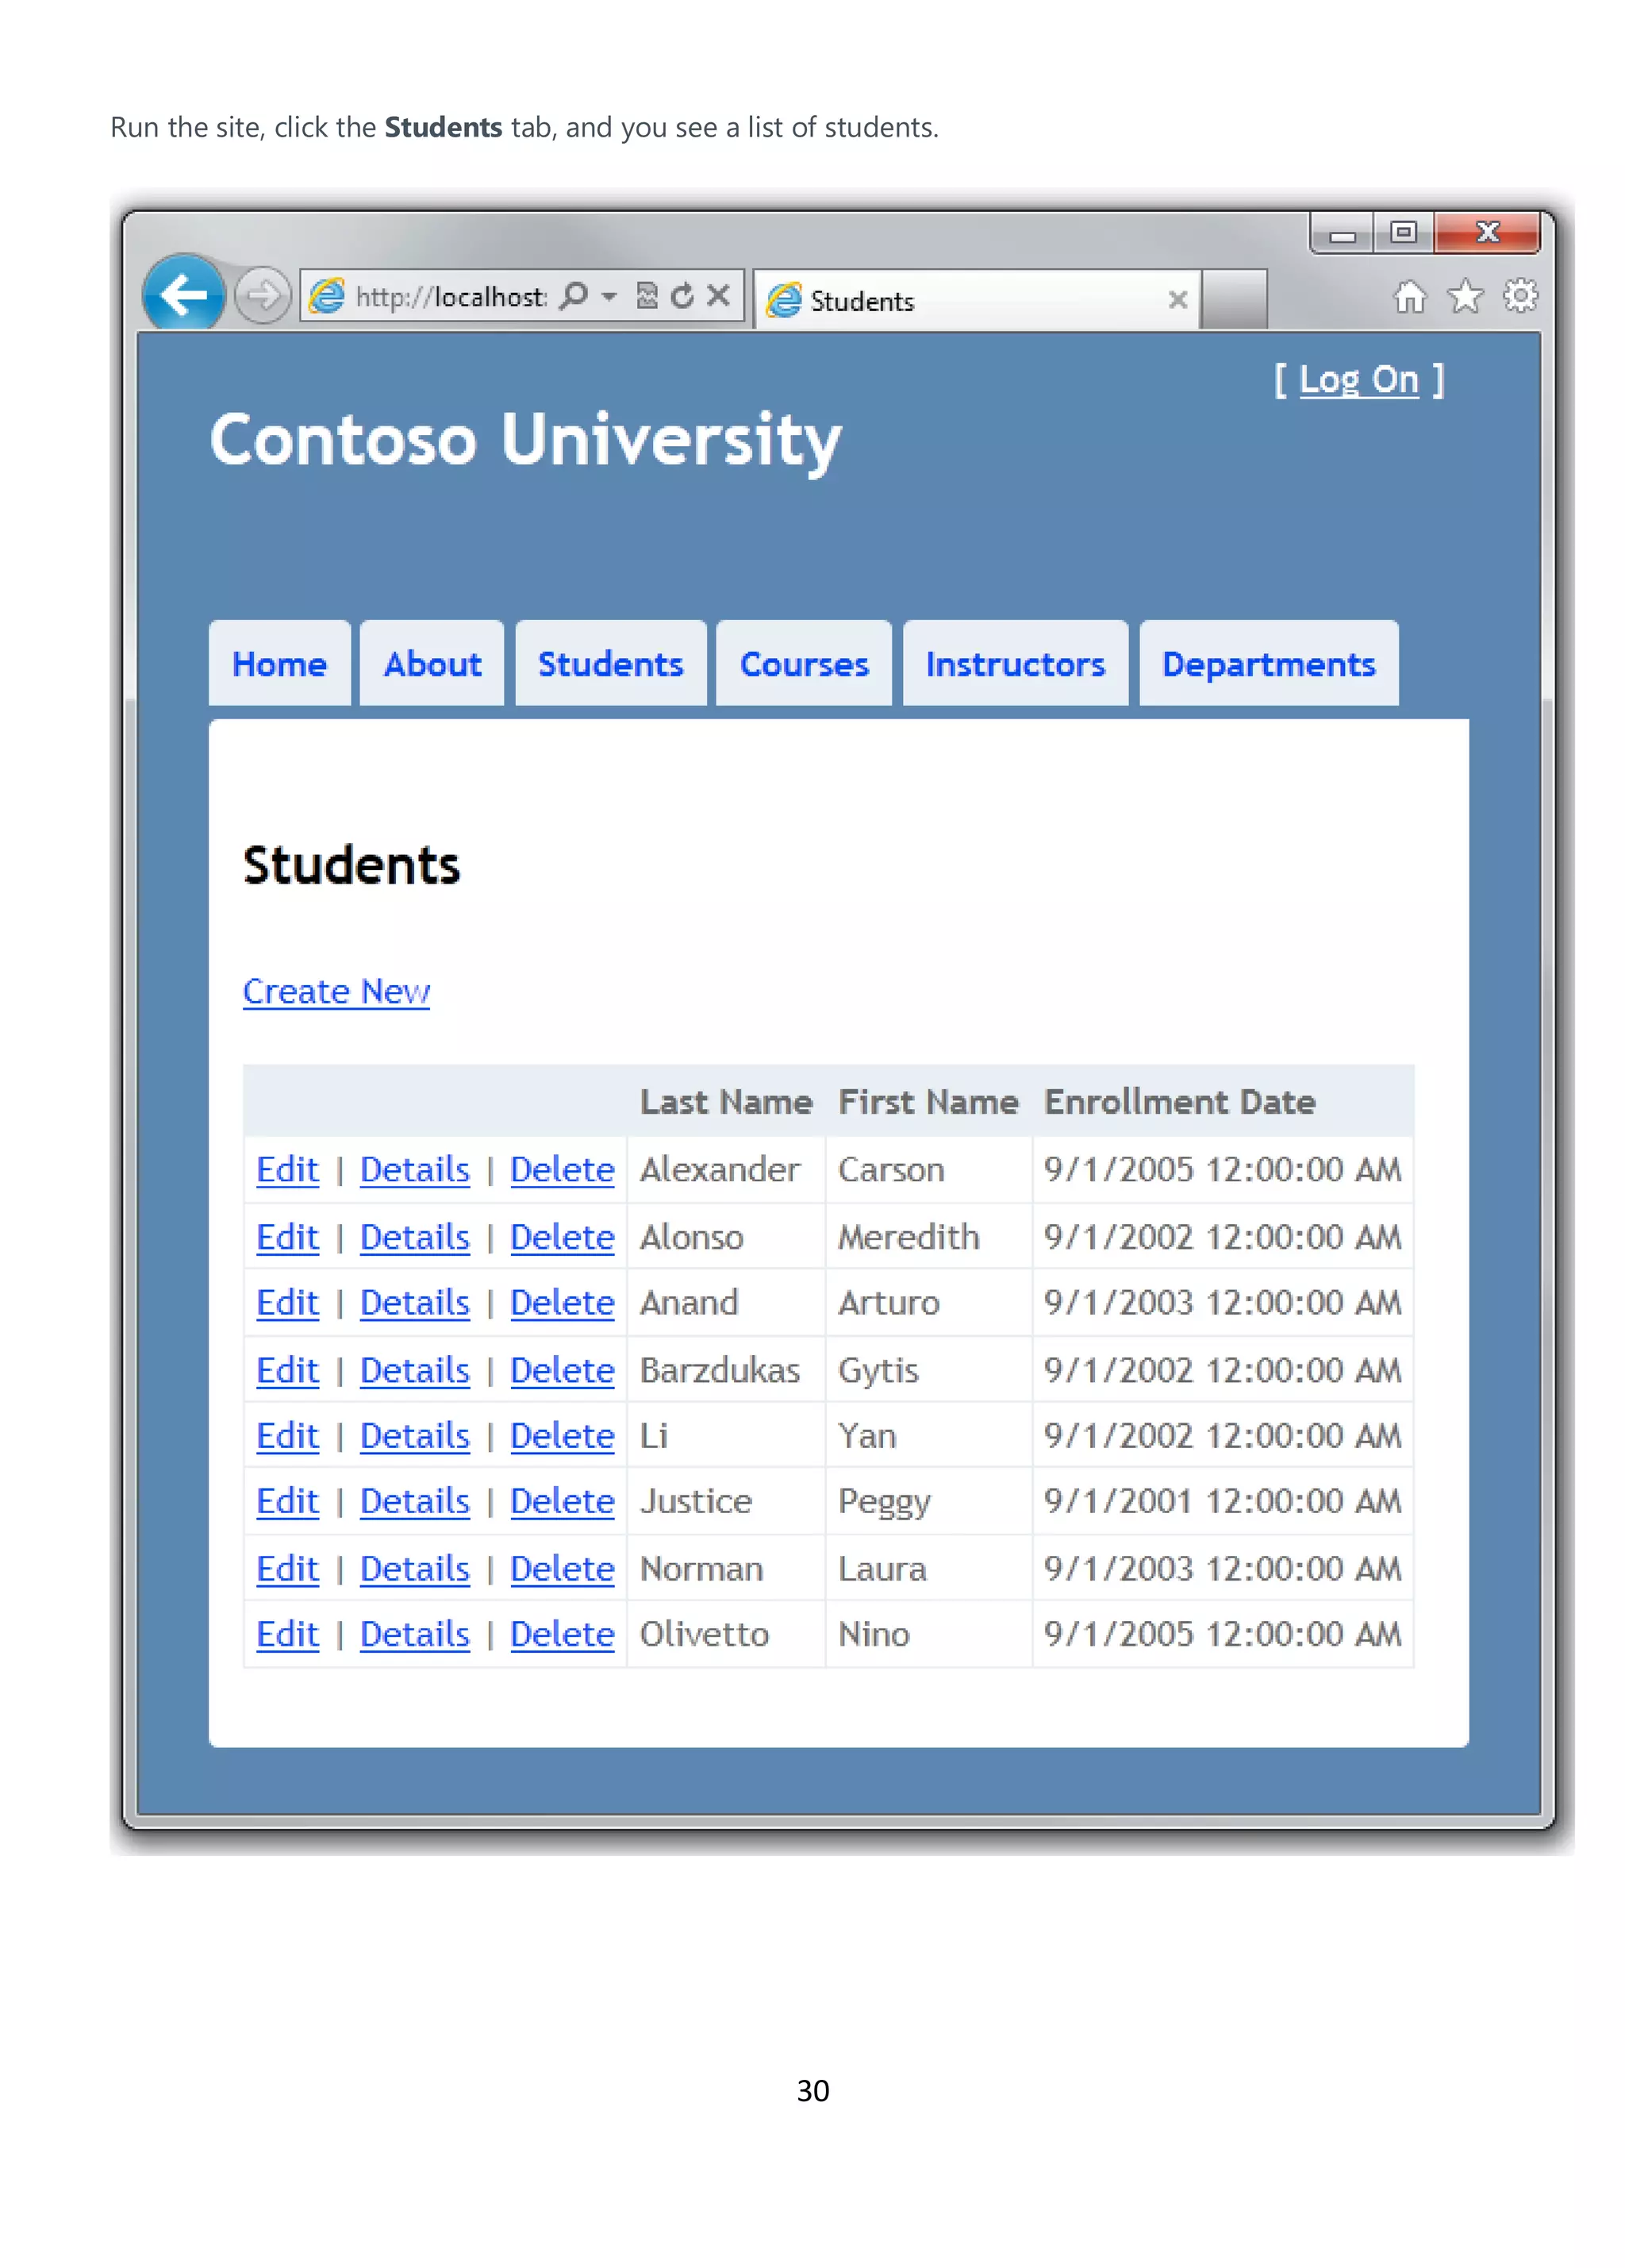Click the First Name column header
Viewport: 1625px width, 2268px height.
click(928, 1102)
